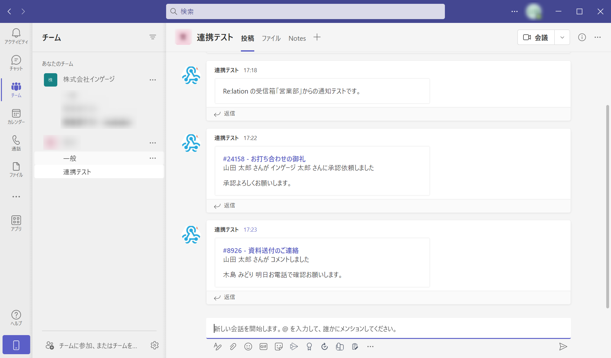Image resolution: width=611 pixels, height=358 pixels.
Task: Start a 会議 meeting
Action: pos(536,37)
